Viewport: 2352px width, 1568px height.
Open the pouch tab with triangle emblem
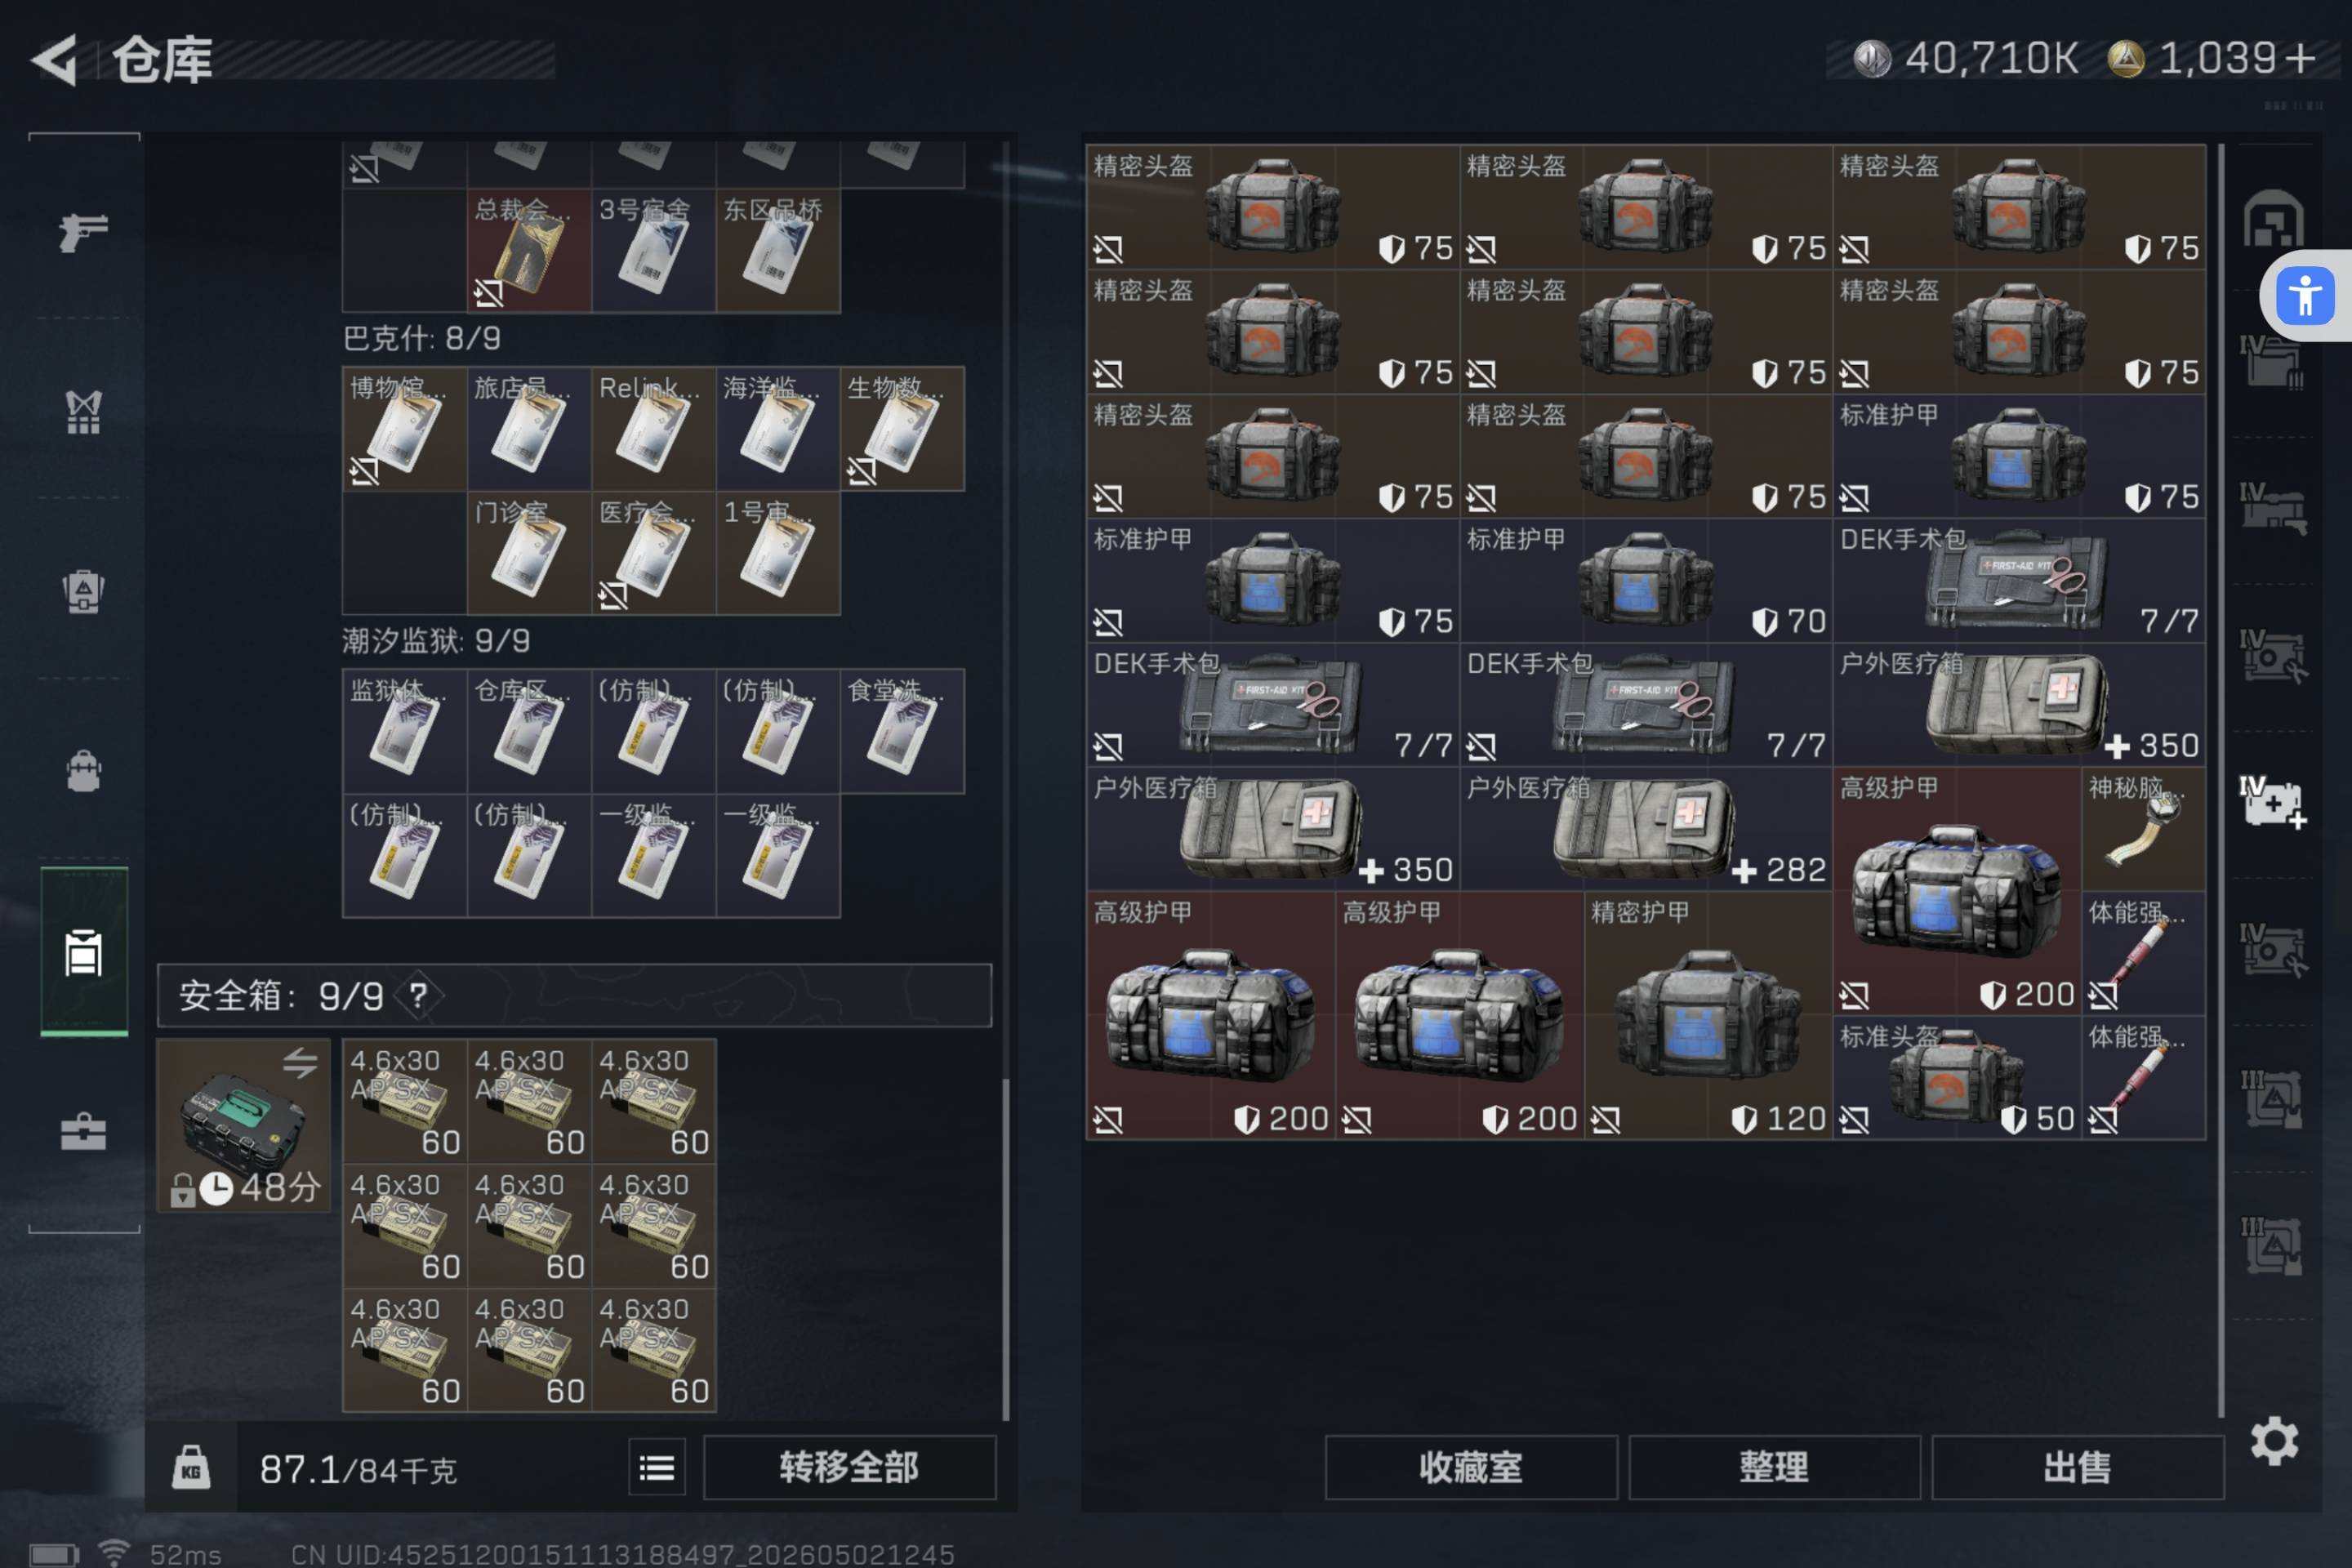click(83, 591)
